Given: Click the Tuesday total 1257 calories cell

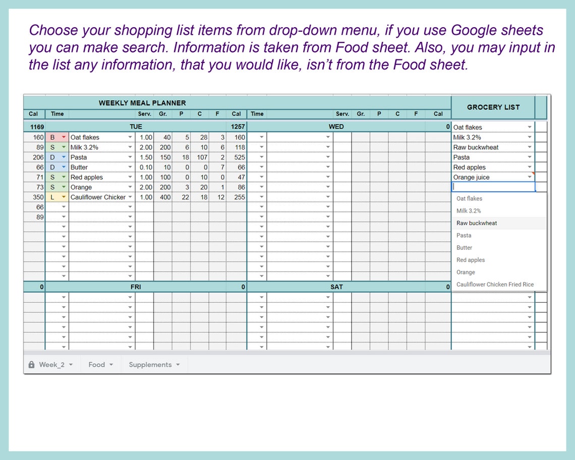Looking at the screenshot, I should (x=237, y=127).
